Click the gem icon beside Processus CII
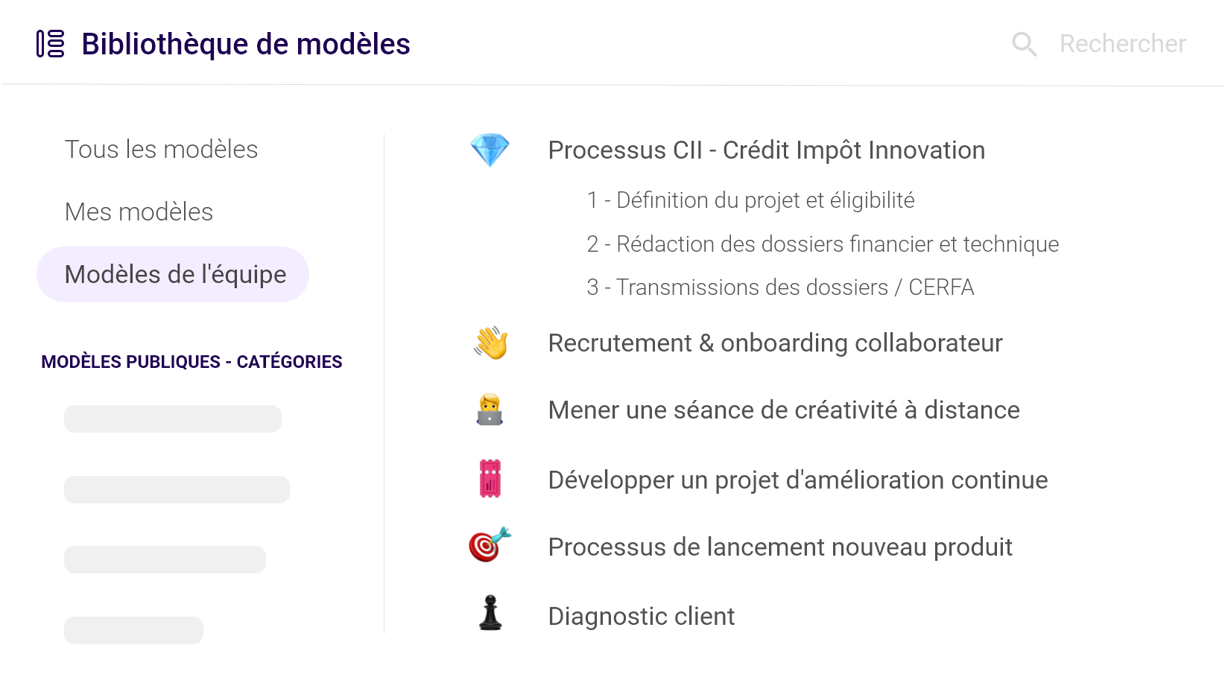The width and height of the screenshot is (1225, 677). point(490,150)
